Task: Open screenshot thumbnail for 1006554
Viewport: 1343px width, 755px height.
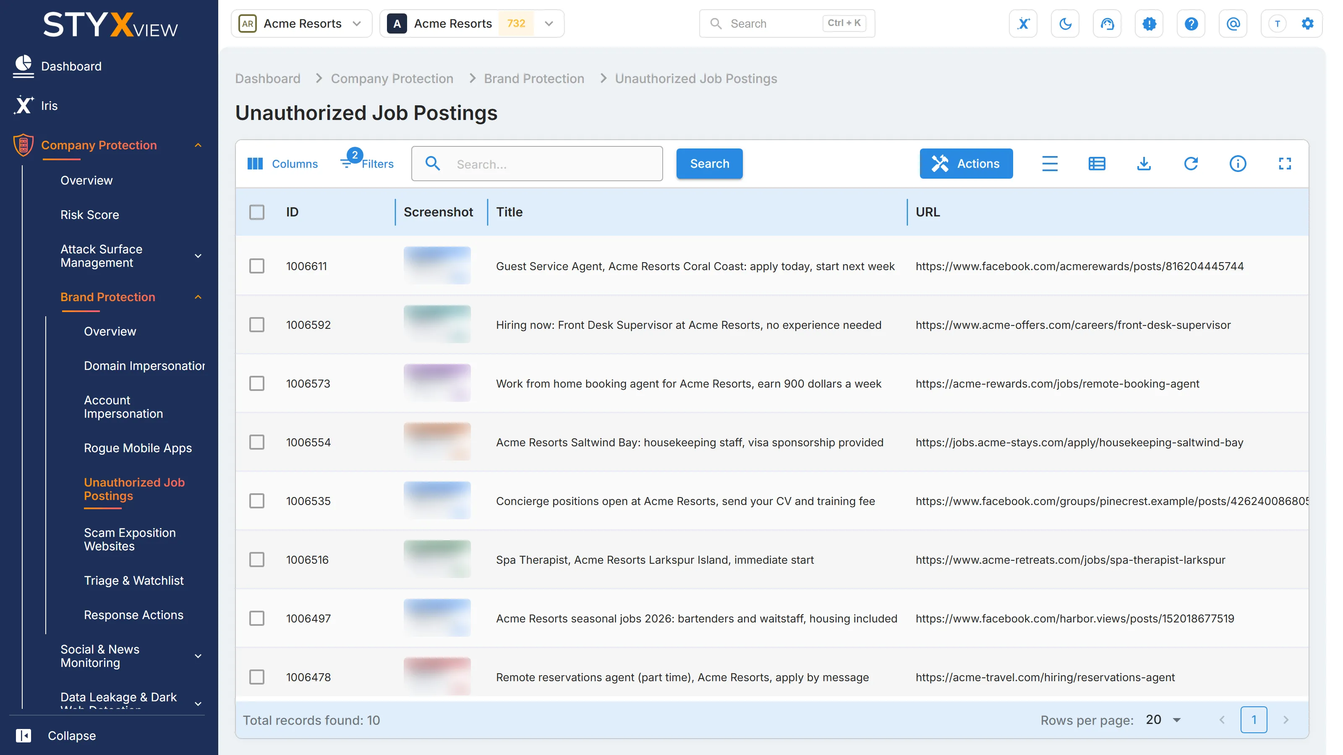Action: [x=437, y=442]
